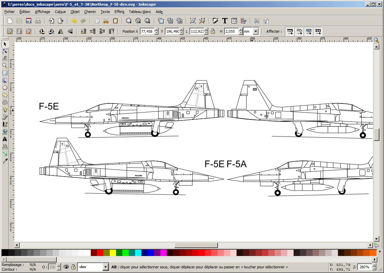Click the Undo arrow icon
The image size is (384, 273).
click(x=74, y=21)
